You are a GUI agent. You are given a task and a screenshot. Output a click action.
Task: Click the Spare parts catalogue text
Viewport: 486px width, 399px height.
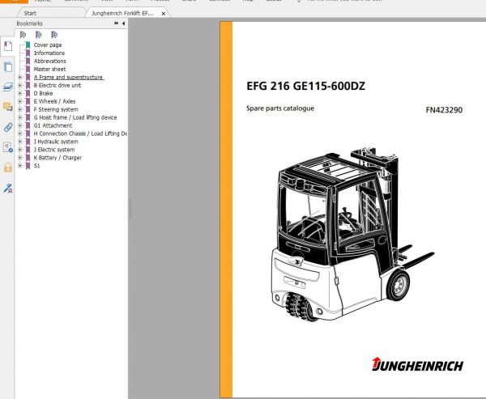click(280, 108)
